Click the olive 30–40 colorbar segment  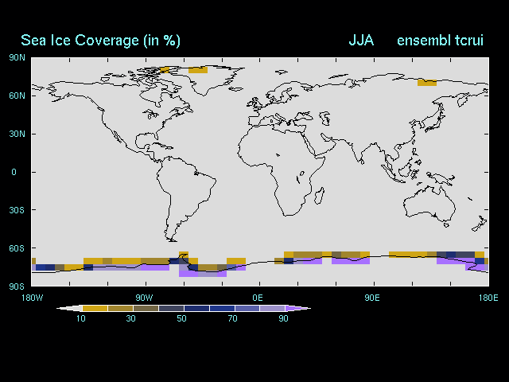pyautogui.click(x=145, y=308)
